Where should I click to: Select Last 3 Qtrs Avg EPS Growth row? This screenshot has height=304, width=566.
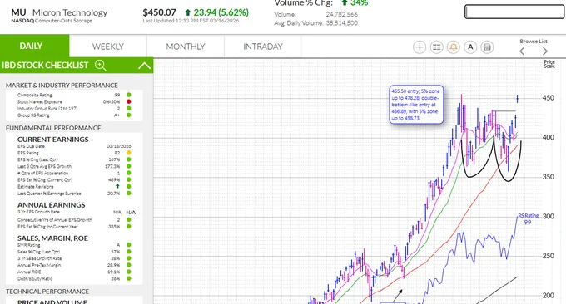tap(74, 166)
